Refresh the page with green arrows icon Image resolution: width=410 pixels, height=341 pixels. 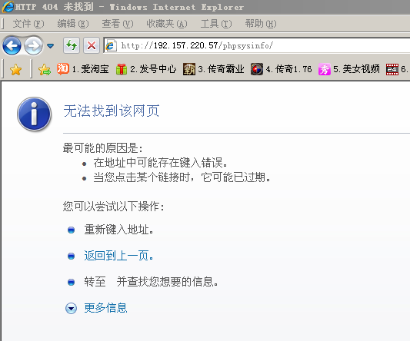click(72, 45)
